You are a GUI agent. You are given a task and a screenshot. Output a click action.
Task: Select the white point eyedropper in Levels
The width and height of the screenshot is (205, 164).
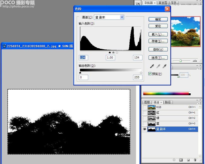coord(164,66)
